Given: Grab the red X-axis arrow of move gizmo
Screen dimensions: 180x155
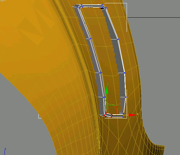Looking at the screenshot, I should (133, 115).
